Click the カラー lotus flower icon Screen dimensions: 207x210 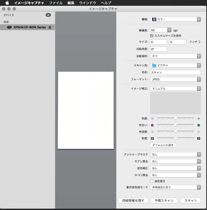coord(154,19)
